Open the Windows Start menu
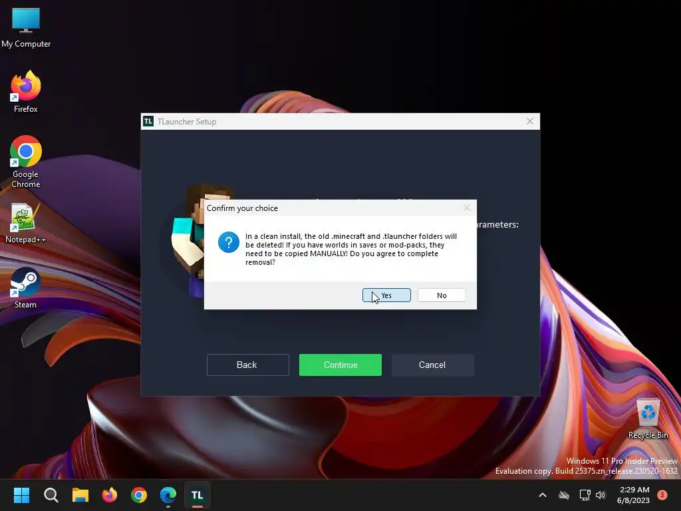681x511 pixels. [x=21, y=495]
